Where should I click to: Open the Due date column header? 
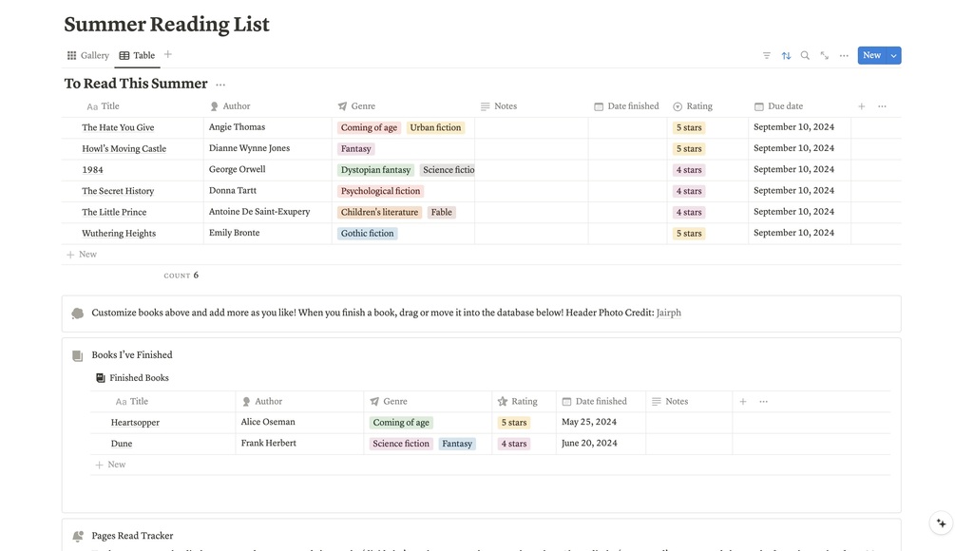(785, 106)
